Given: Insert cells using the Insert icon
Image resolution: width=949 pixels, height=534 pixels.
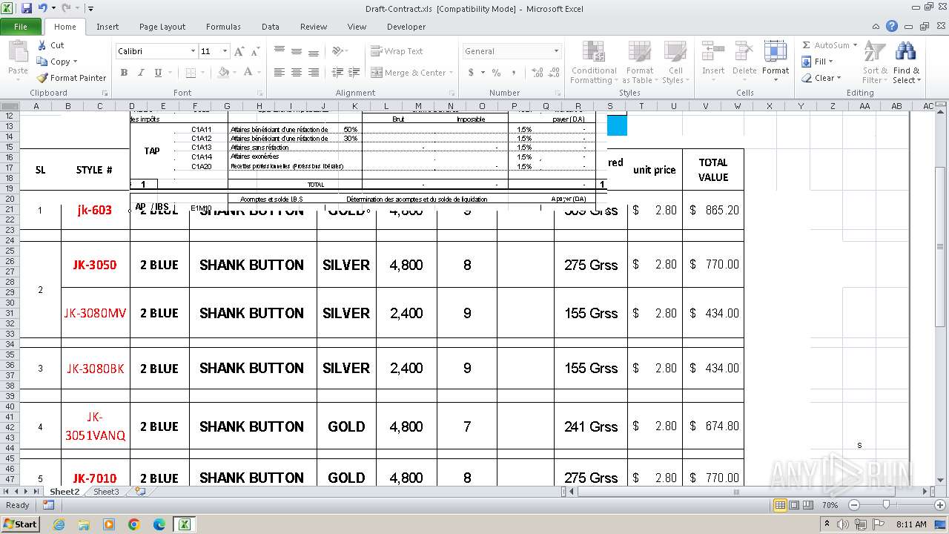Looking at the screenshot, I should 713,53.
